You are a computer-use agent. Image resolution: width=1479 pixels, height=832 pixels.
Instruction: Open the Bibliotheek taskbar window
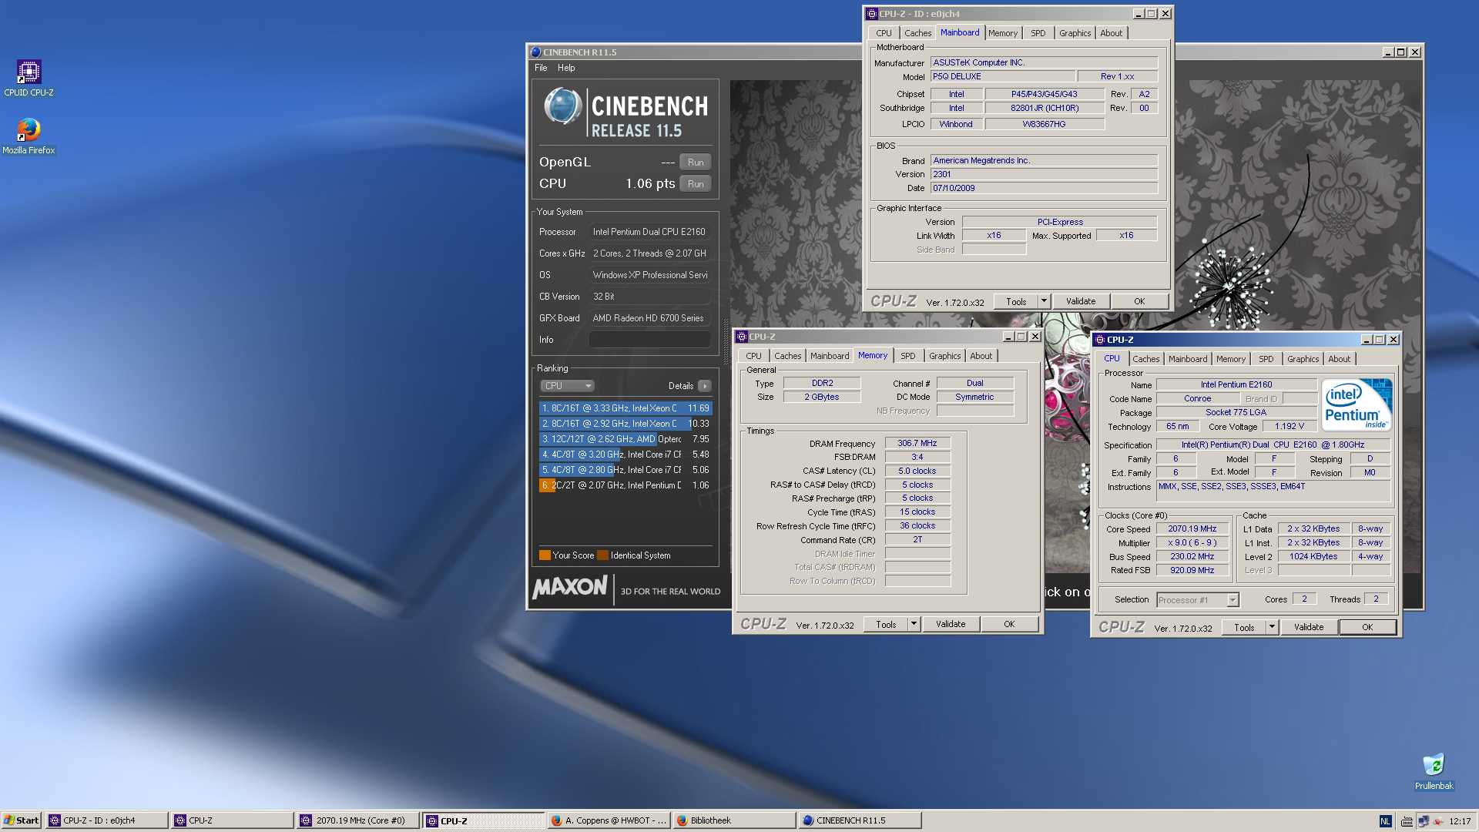[x=734, y=820]
